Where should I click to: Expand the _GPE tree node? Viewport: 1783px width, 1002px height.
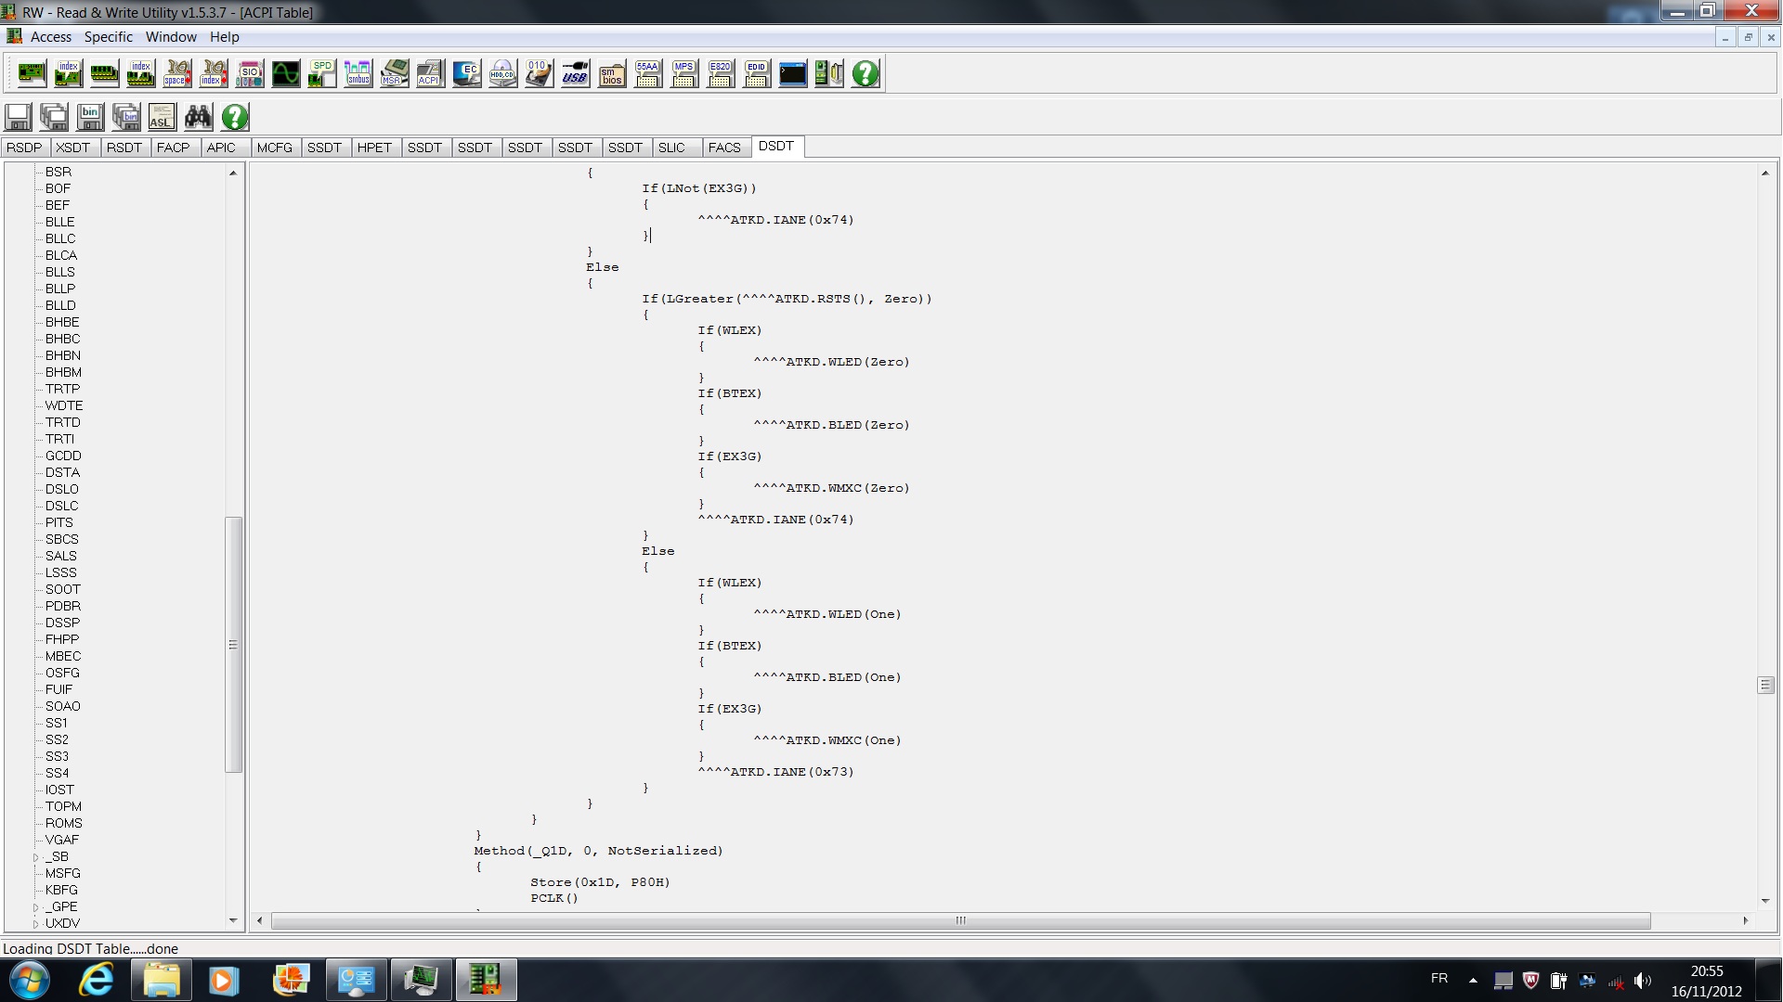36,907
